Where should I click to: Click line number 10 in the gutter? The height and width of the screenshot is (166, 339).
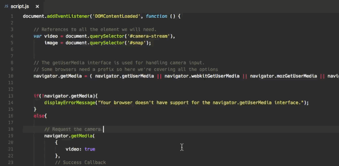(11, 76)
